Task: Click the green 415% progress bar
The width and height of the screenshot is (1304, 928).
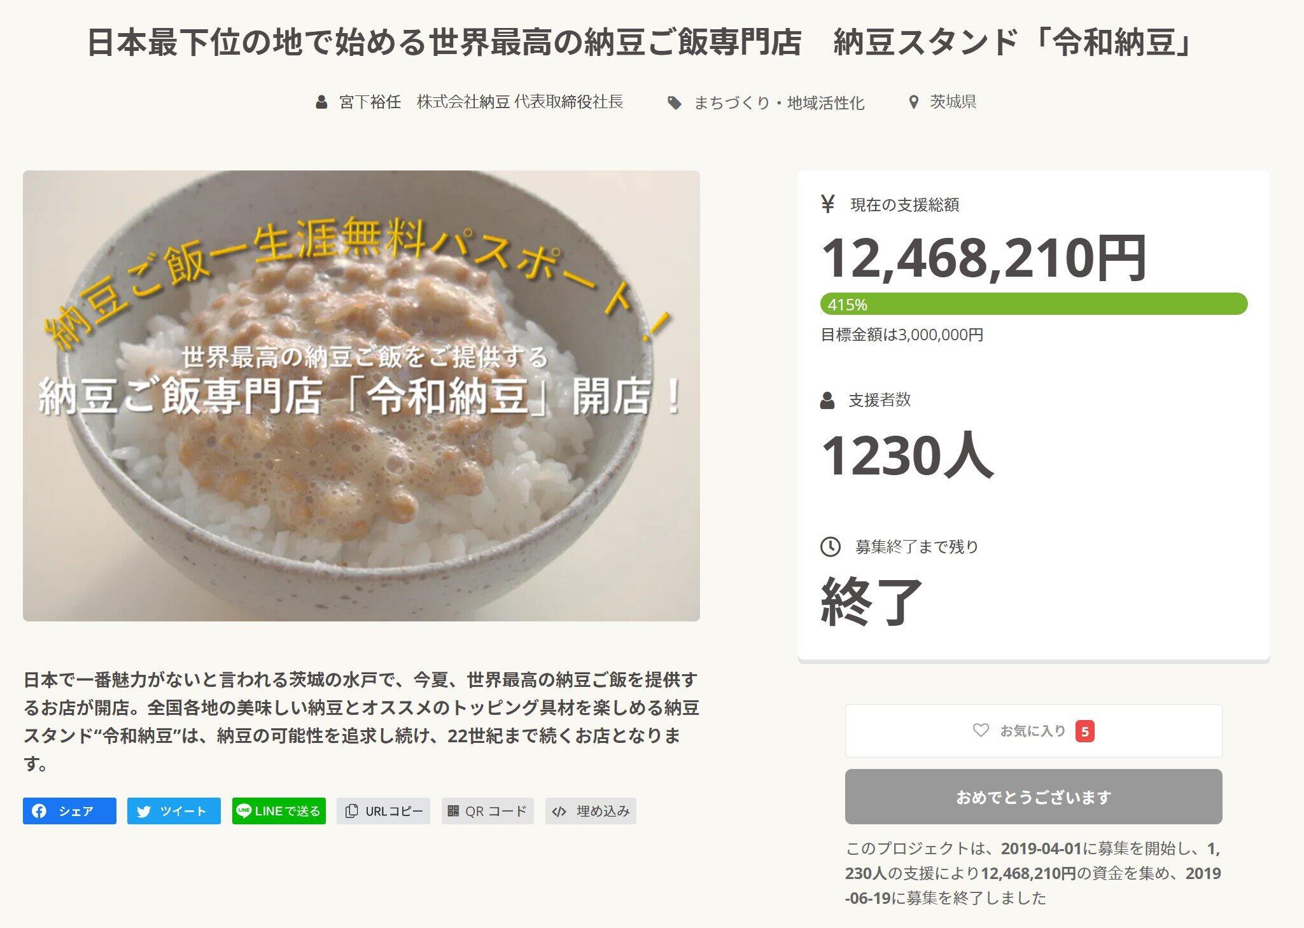Action: (1033, 304)
